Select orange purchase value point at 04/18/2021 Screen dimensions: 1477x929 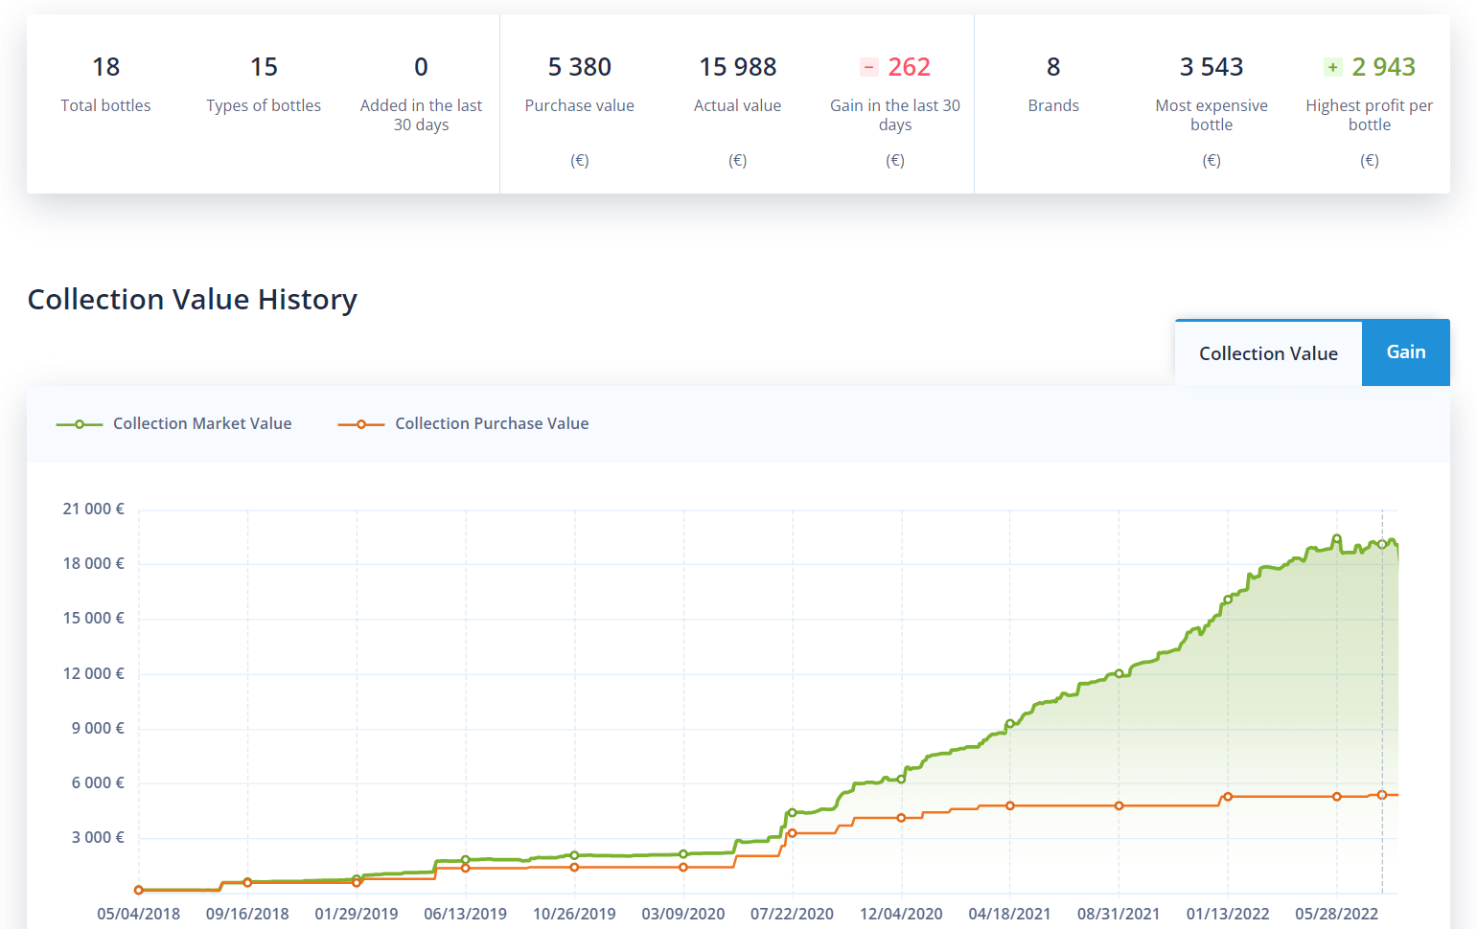1010,805
